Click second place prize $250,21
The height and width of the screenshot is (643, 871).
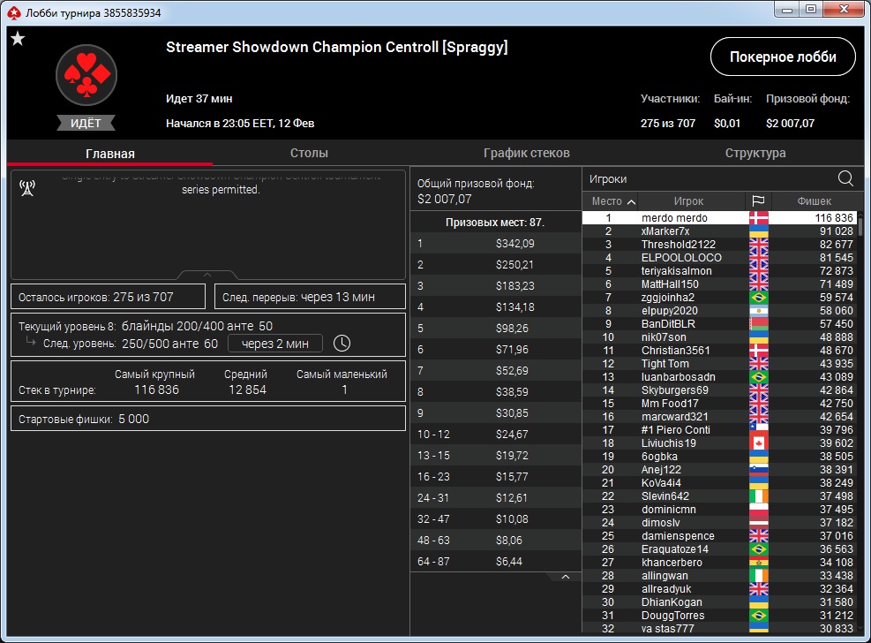(515, 265)
